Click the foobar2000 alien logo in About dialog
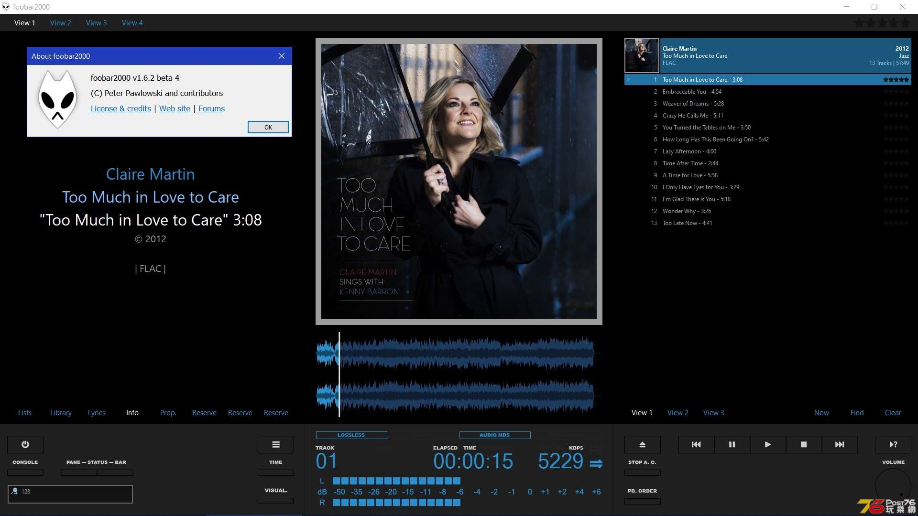The height and width of the screenshot is (516, 918). (58, 99)
